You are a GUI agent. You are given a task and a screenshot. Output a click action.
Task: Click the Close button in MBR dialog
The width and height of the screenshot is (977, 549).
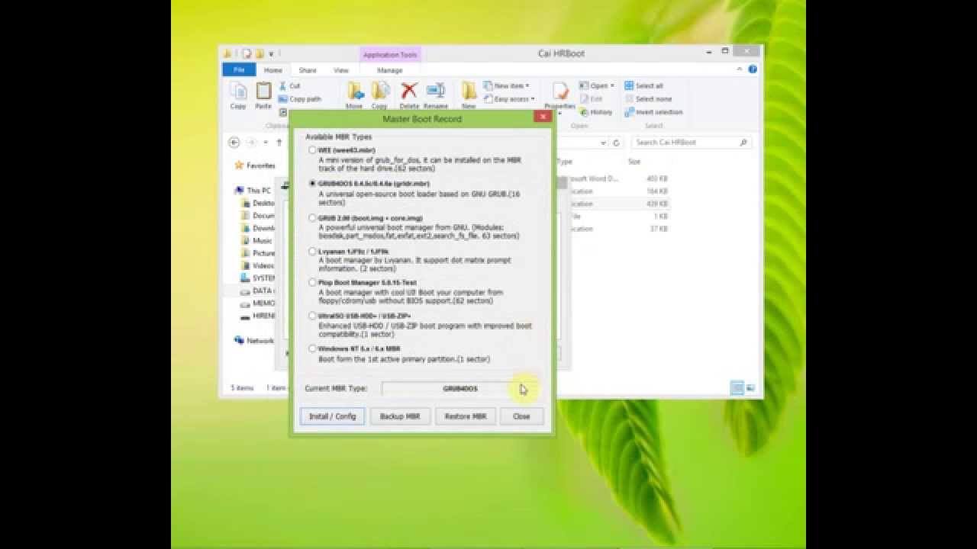[521, 416]
